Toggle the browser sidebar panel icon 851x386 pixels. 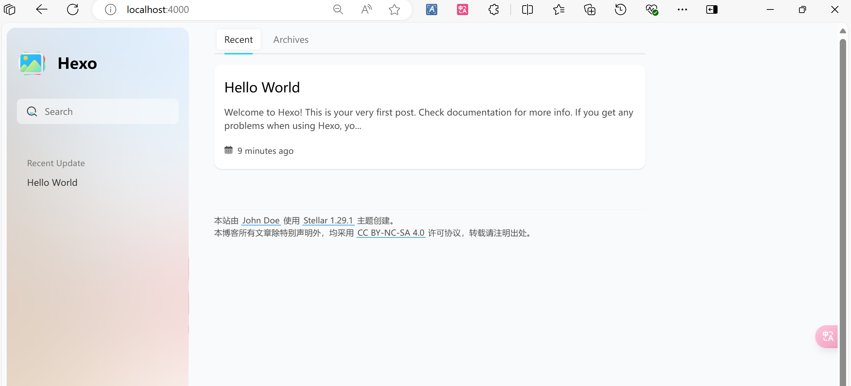click(712, 9)
